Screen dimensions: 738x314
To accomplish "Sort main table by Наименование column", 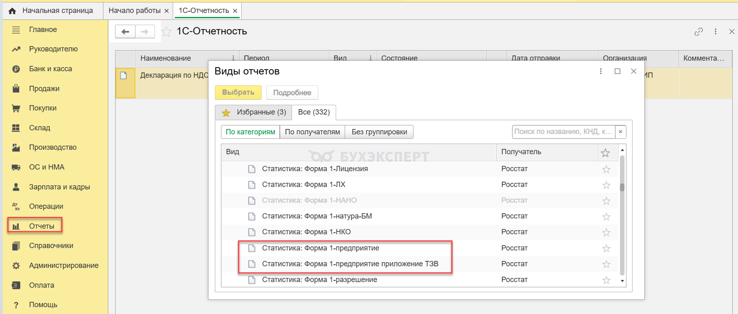I will [187, 59].
